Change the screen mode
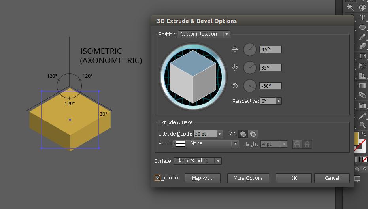 coord(357,179)
